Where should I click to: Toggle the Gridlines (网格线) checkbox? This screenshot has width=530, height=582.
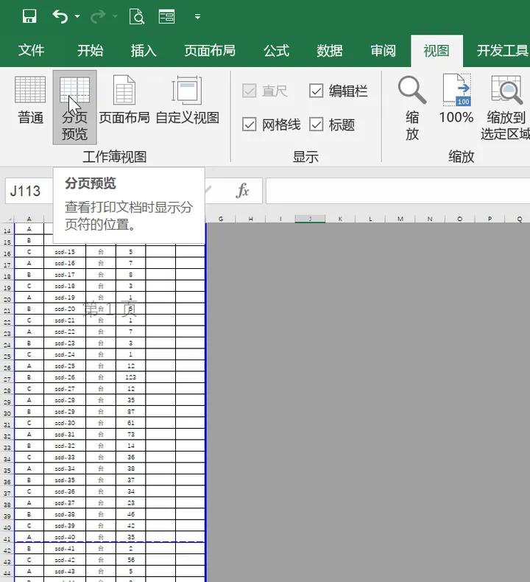pyautogui.click(x=250, y=125)
